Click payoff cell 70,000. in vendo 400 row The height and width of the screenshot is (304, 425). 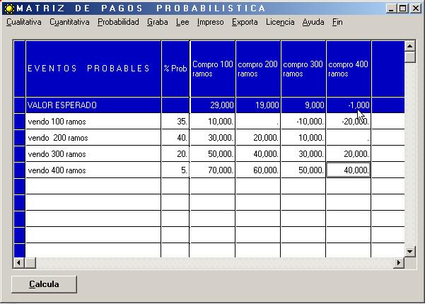pyautogui.click(x=212, y=170)
